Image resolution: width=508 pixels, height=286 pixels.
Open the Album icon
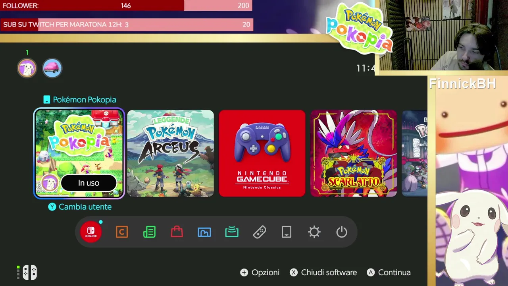204,232
